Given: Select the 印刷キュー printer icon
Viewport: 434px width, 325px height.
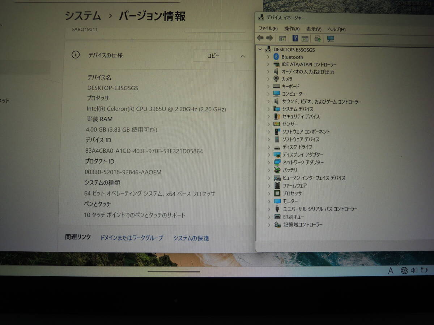Looking at the screenshot, I should pyautogui.click(x=277, y=217).
